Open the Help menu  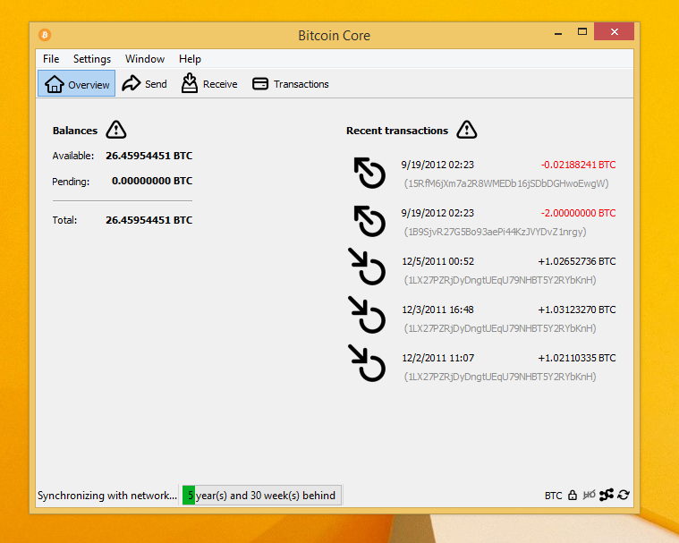pos(190,59)
